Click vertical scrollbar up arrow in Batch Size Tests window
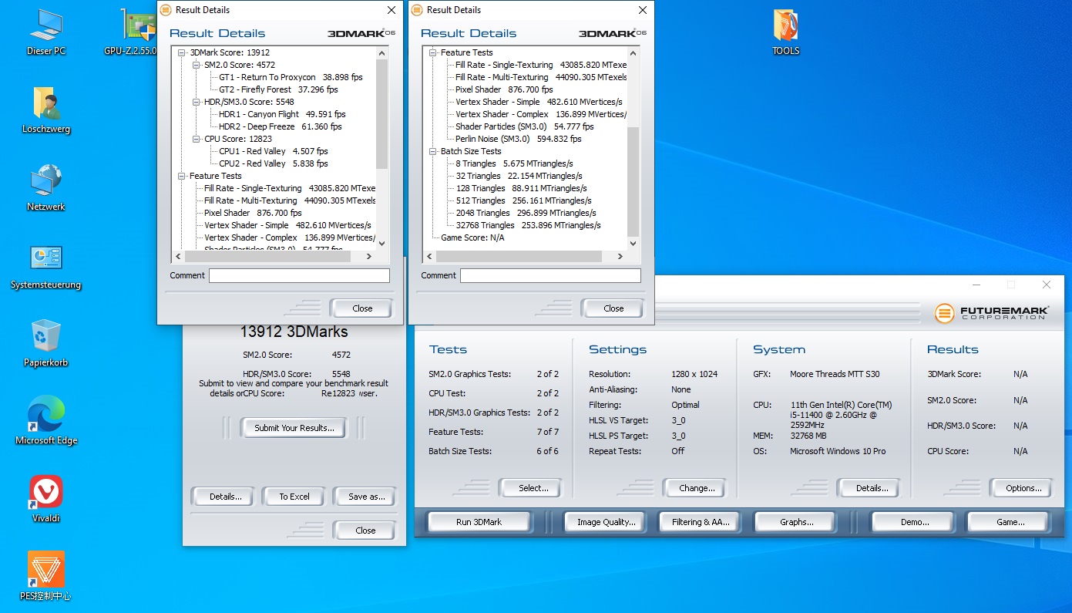Viewport: 1072px width, 613px height. [633, 52]
